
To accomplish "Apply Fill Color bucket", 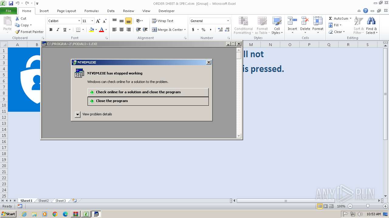I will [x=91, y=30].
